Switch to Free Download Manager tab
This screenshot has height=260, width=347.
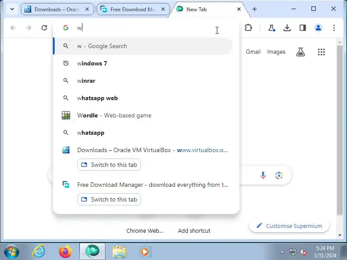click(x=133, y=9)
